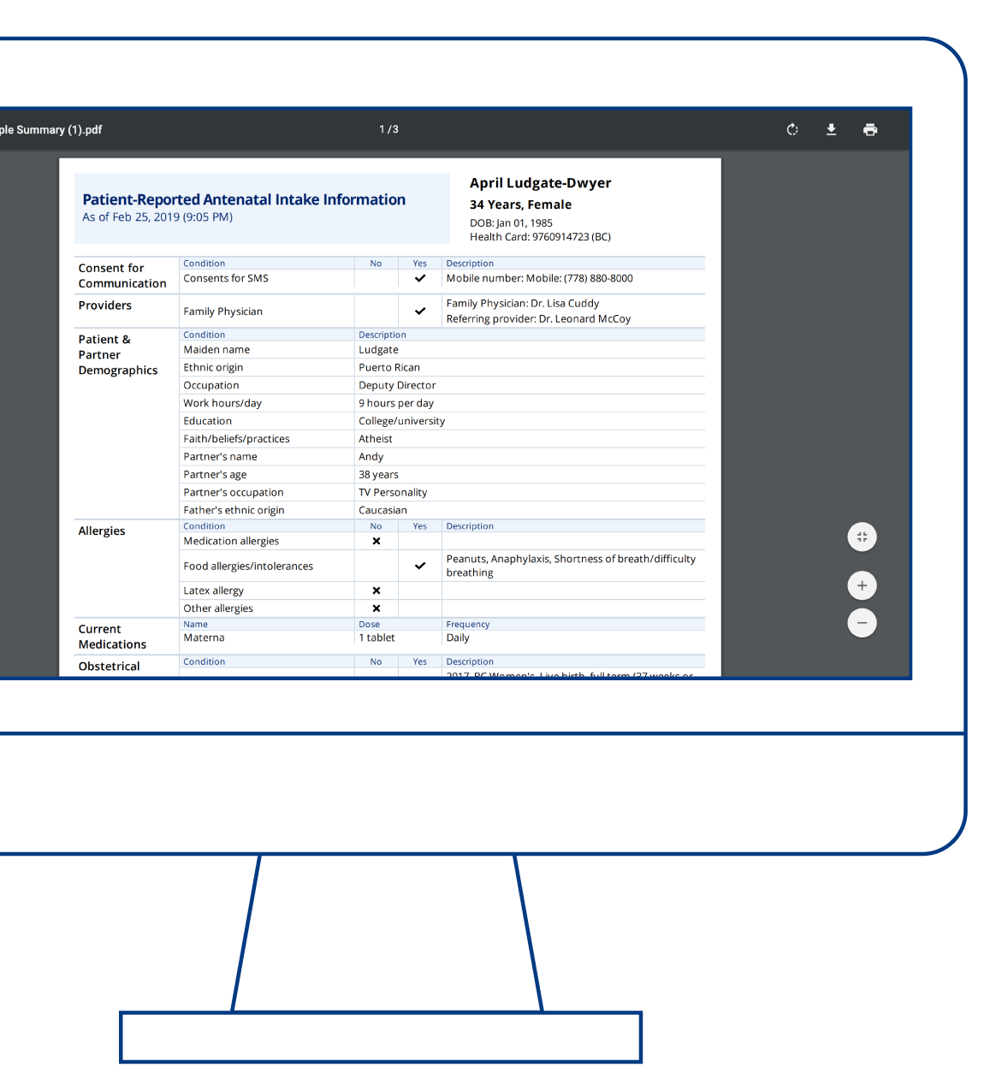Viewport: 1008px width, 1091px height.
Task: Click the 9 hours per day value
Action: pyautogui.click(x=396, y=403)
